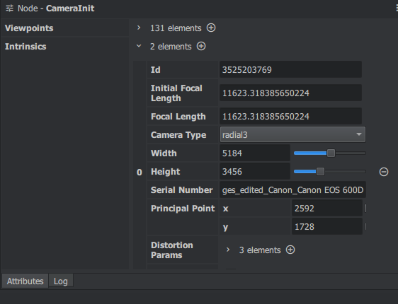398x304 pixels.
Task: Open the node panel options menu
Action: tap(397, 8)
